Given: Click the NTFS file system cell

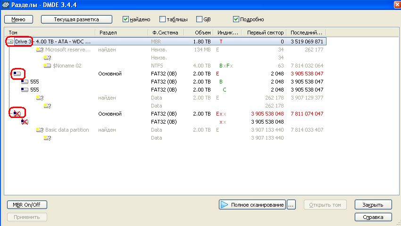Looking at the screenshot, I should [x=157, y=66].
